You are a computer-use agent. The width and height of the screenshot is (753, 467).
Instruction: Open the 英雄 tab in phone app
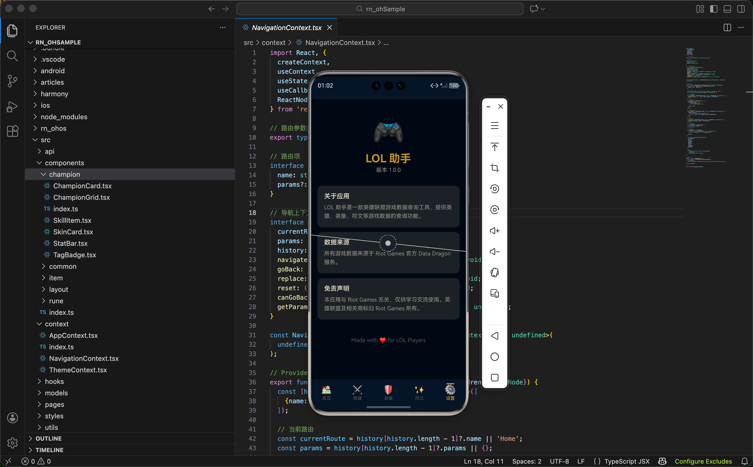click(x=357, y=392)
